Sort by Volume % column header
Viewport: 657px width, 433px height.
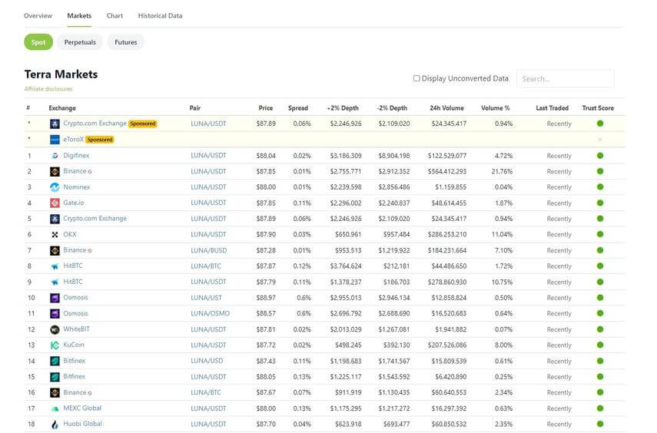pos(496,108)
